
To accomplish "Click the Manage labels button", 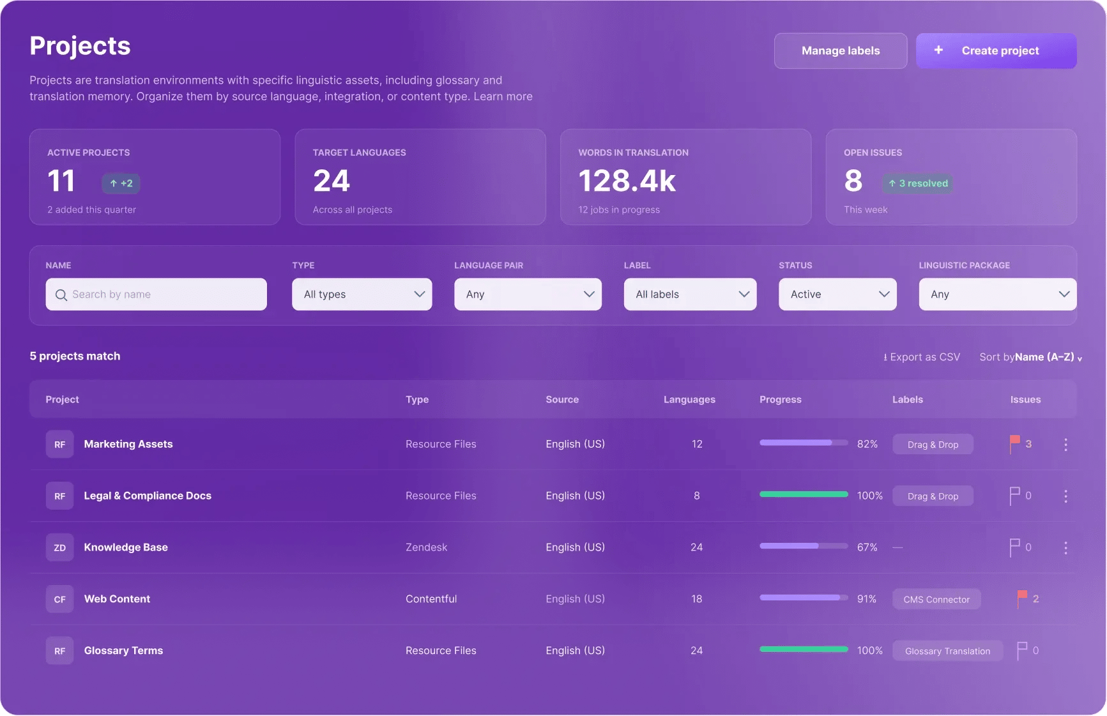I will coord(841,51).
